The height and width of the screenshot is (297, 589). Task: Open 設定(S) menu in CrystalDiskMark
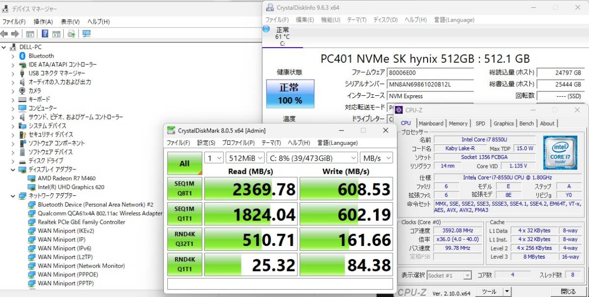[x=206, y=143]
